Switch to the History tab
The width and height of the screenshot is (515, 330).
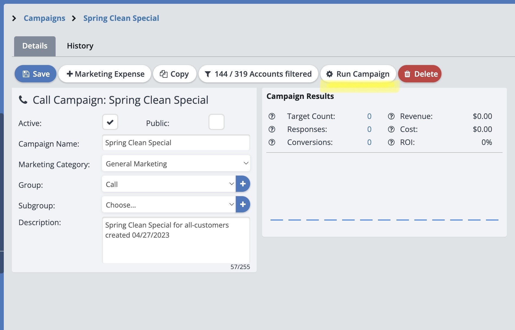tap(80, 46)
